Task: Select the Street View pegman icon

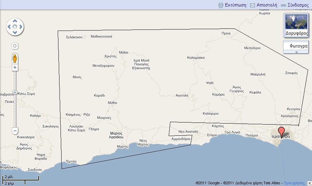Action: 15,59
